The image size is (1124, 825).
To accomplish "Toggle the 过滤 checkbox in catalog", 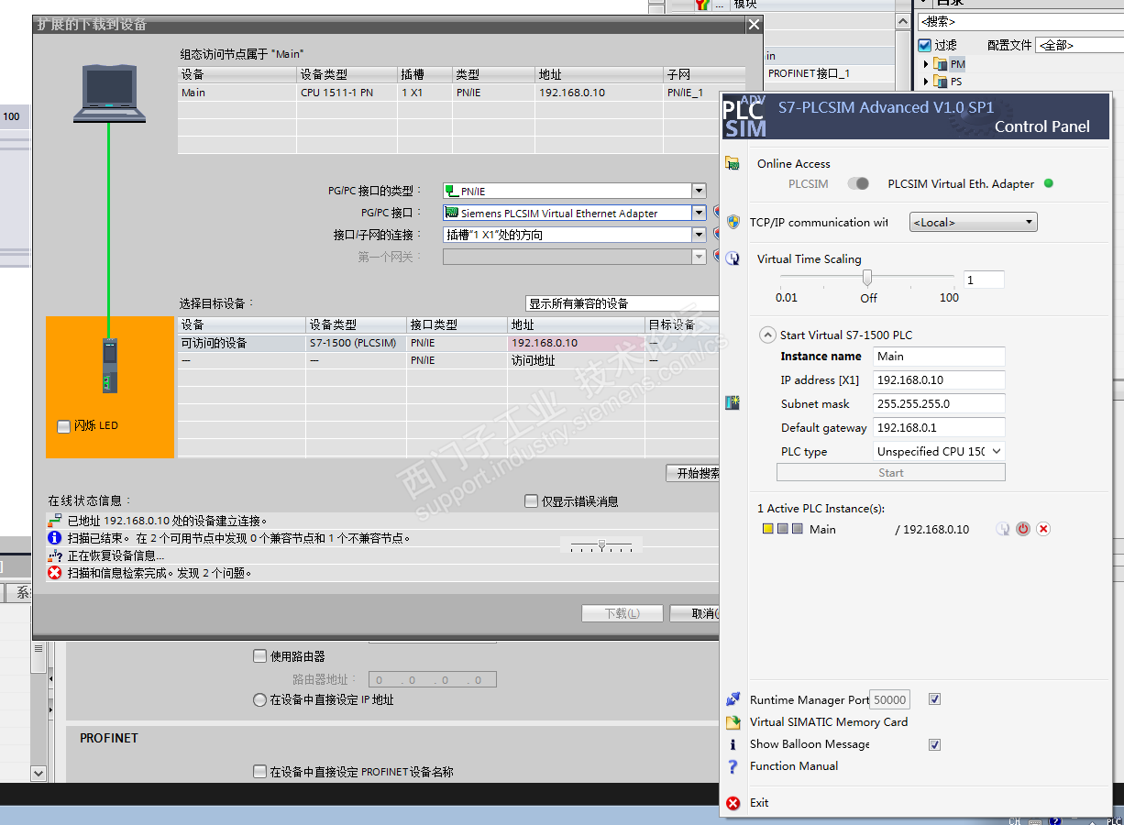I will [925, 45].
